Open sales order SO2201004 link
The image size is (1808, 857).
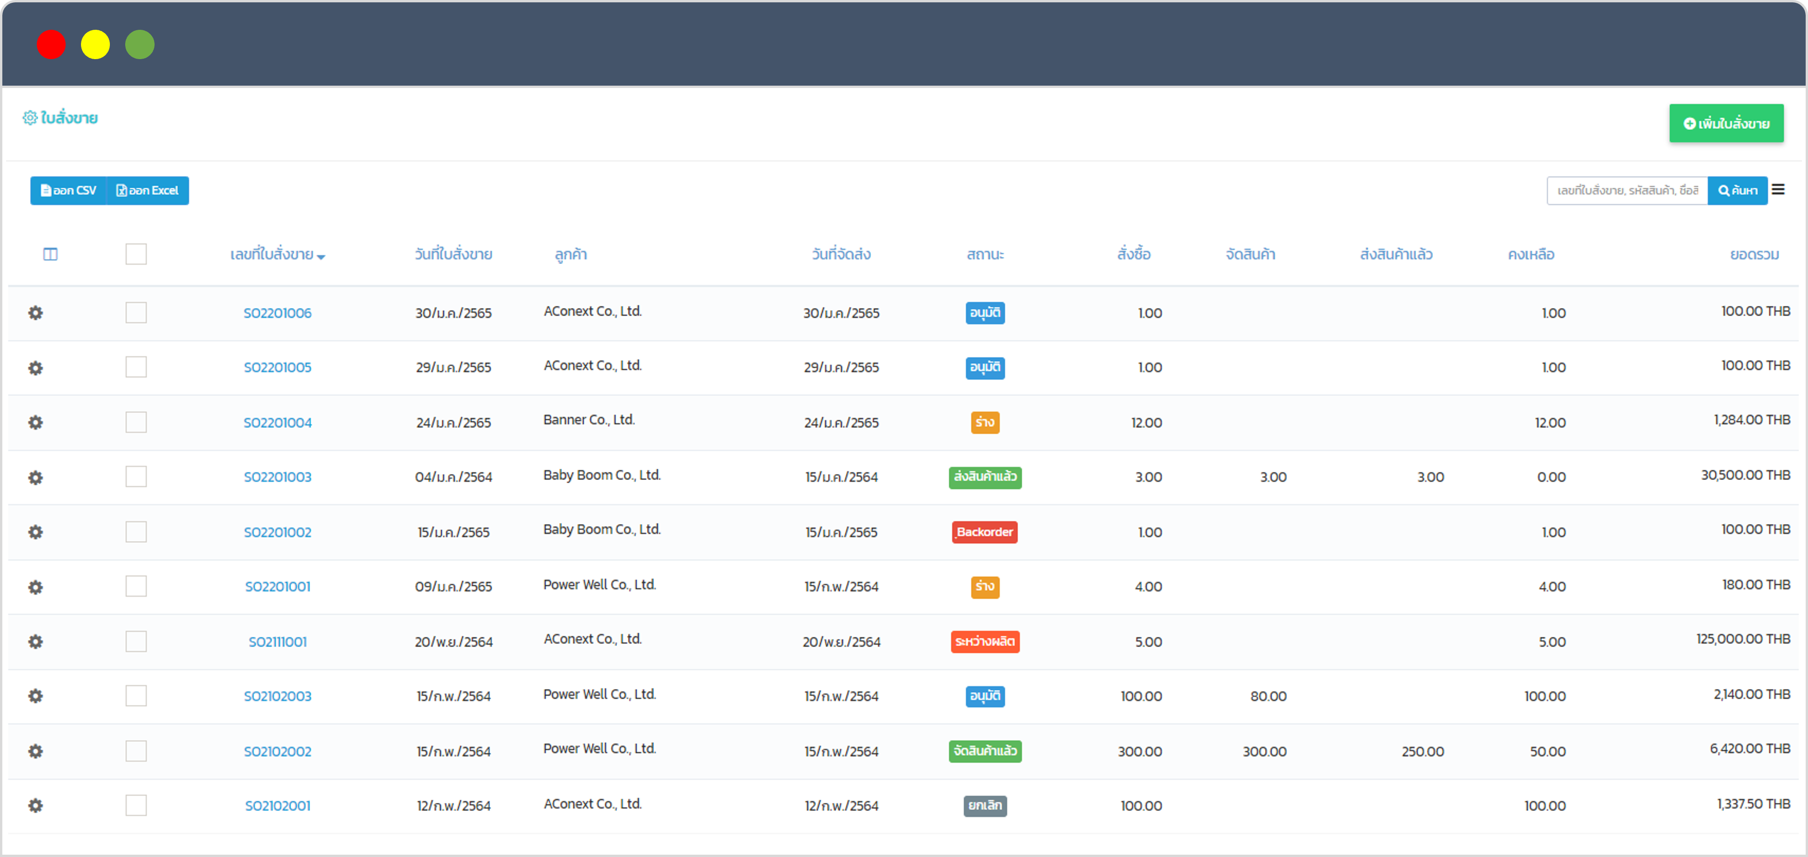coord(277,423)
